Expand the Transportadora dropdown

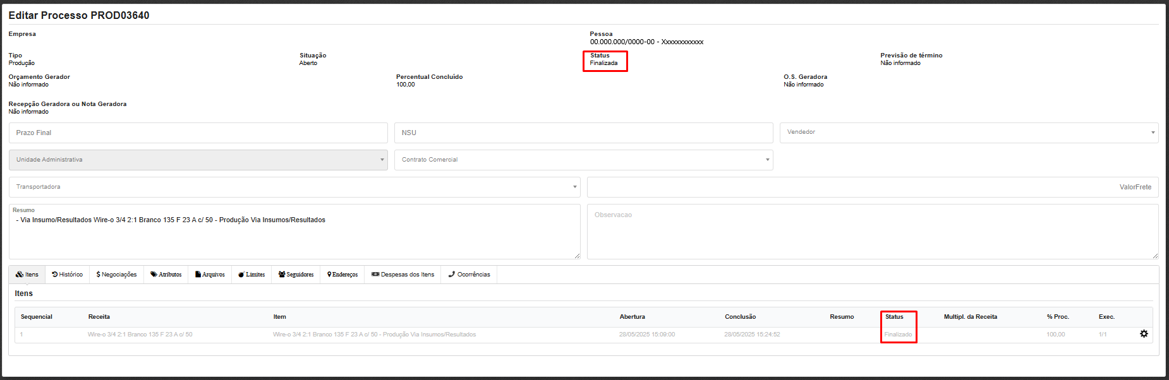(x=294, y=187)
